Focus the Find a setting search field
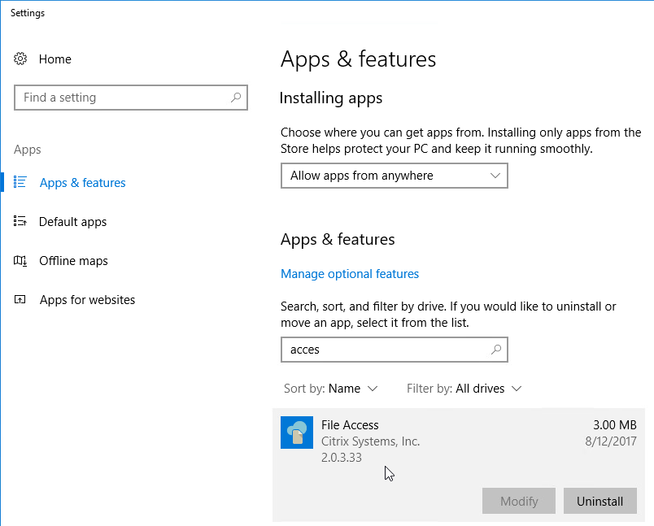The image size is (654, 526). 122,98
